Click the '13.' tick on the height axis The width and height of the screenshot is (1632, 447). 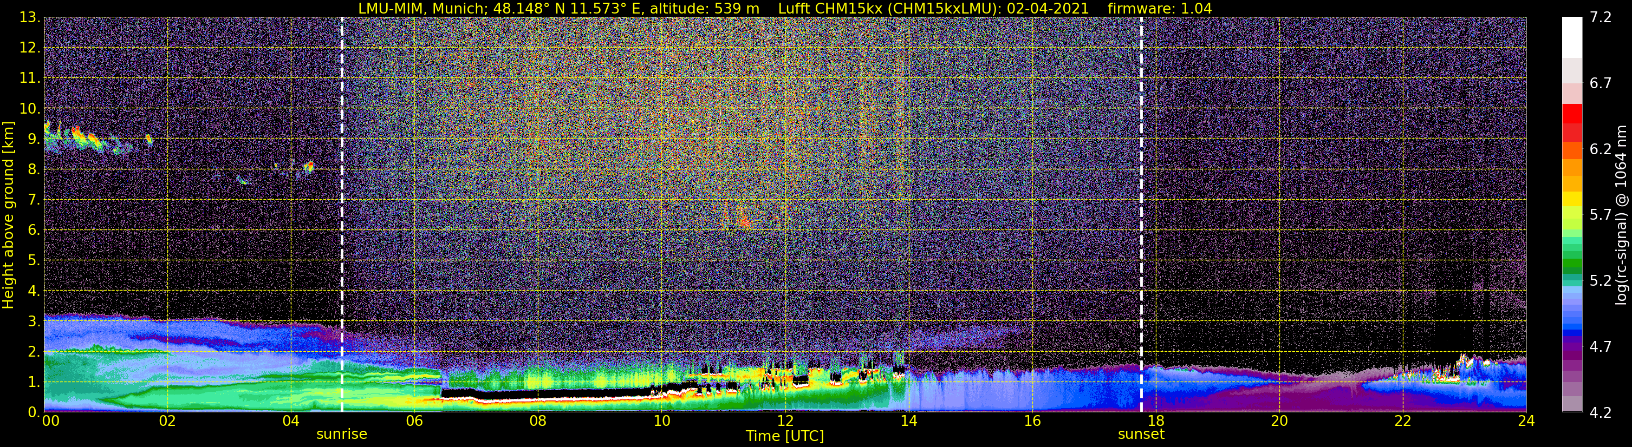(x=30, y=18)
